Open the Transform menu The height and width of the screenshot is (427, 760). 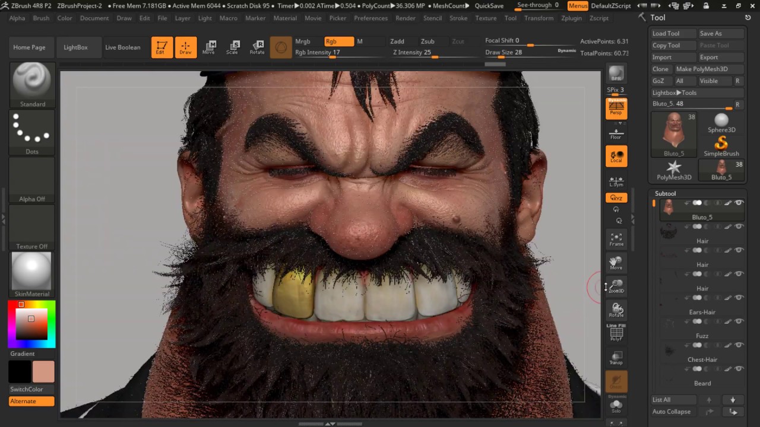pos(539,18)
